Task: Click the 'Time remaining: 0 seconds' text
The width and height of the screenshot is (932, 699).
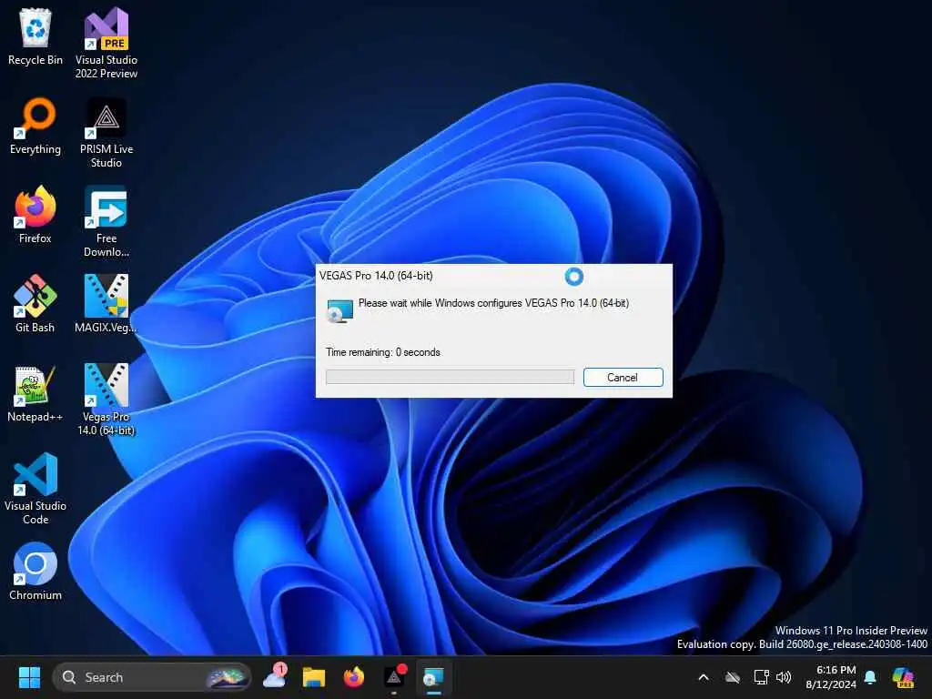Action: [383, 352]
